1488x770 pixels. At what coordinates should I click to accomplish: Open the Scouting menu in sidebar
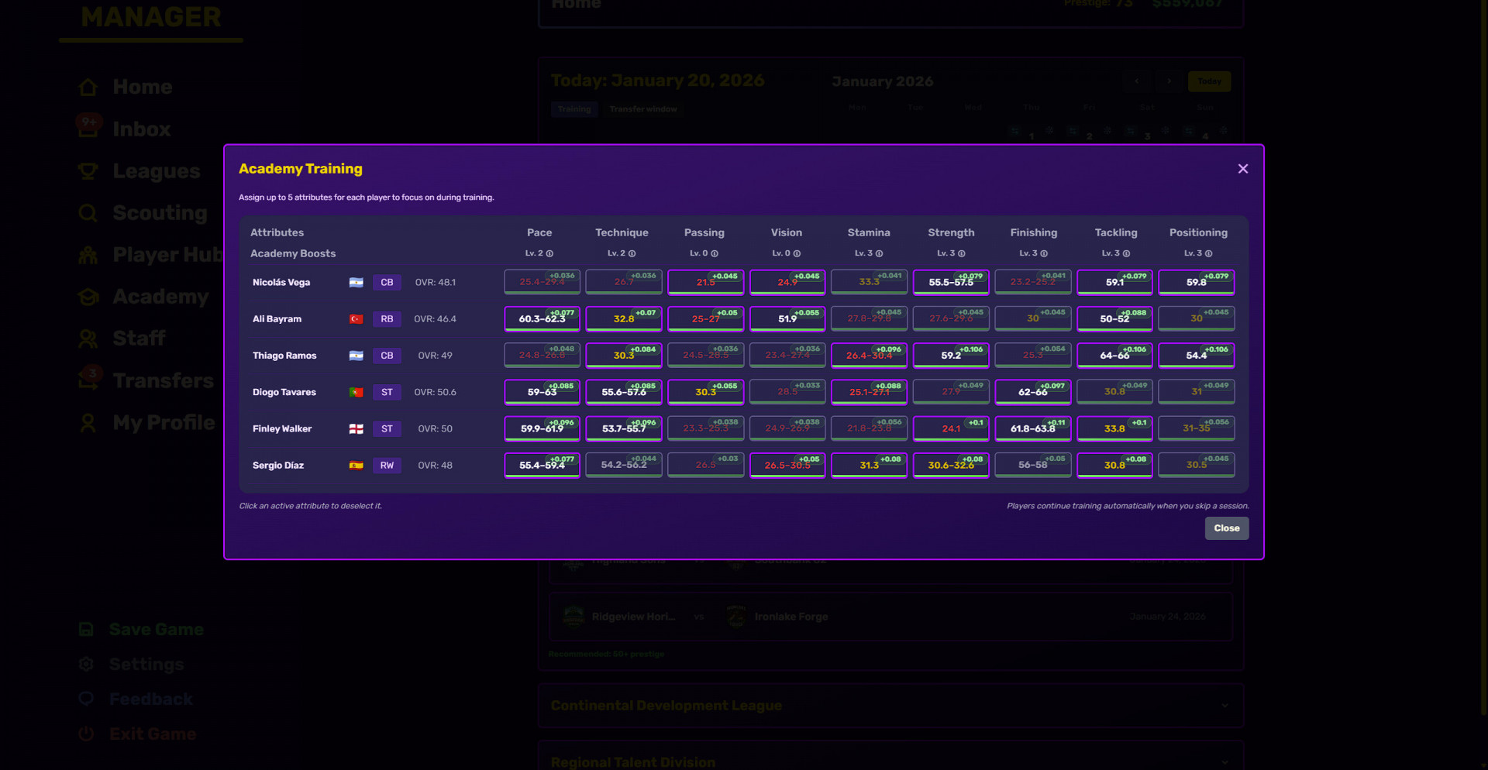[159, 213]
